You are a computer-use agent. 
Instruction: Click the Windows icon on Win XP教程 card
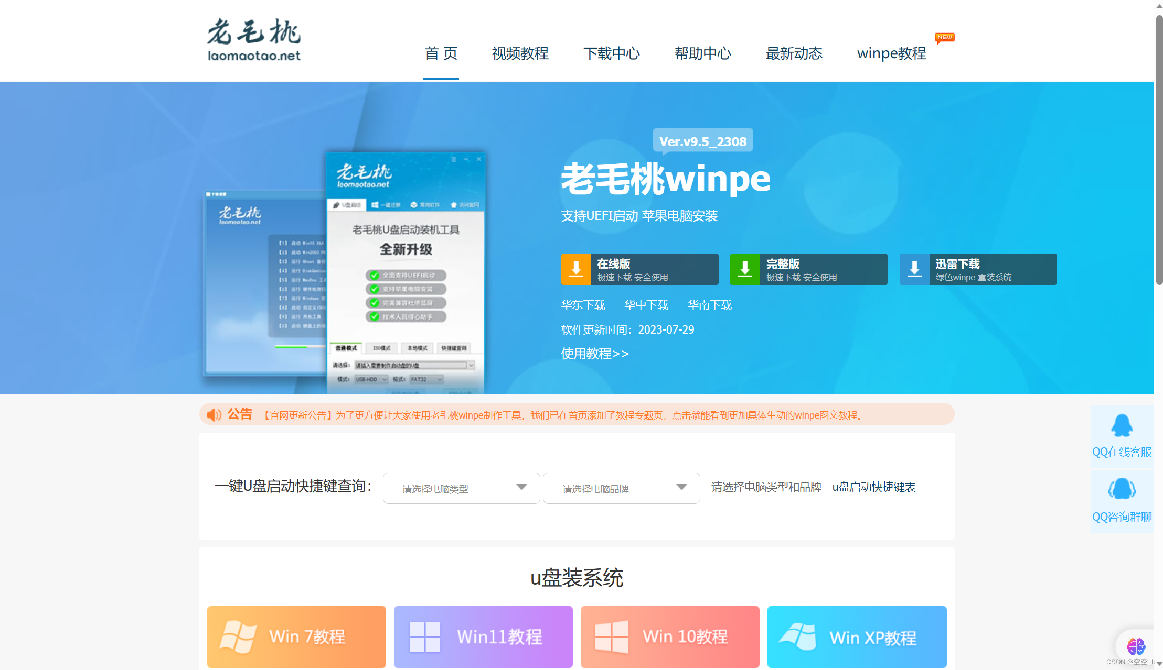798,636
